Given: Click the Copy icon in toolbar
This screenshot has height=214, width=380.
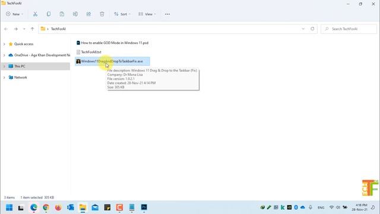Looking at the screenshot, I should point(49,14).
